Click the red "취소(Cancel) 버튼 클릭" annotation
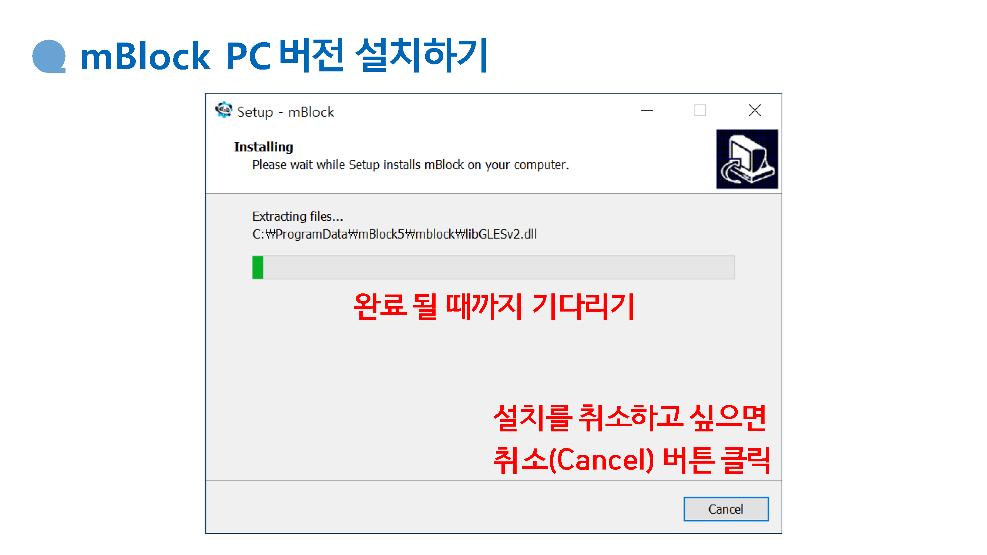Screen dimensions: 987x555 point(631,460)
